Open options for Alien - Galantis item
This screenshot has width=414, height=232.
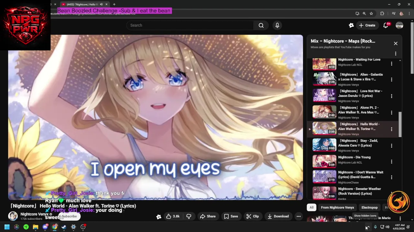pyautogui.click(x=391, y=80)
